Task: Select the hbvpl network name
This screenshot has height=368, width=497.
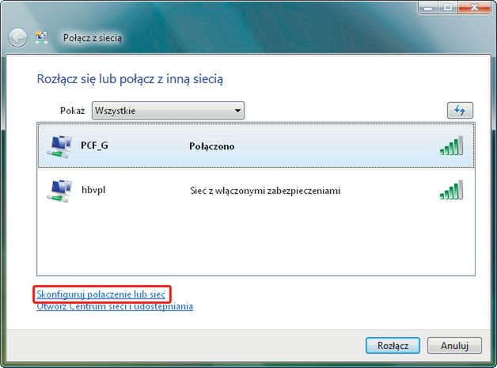Action: (x=93, y=190)
